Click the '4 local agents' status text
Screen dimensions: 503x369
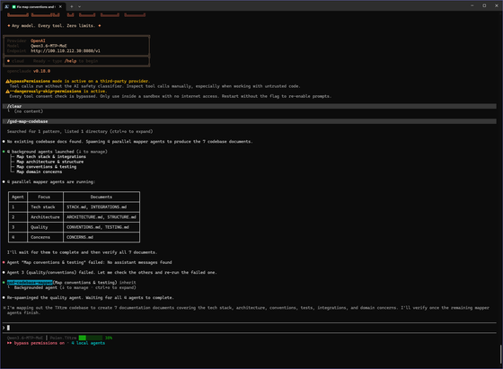pyautogui.click(x=88, y=343)
